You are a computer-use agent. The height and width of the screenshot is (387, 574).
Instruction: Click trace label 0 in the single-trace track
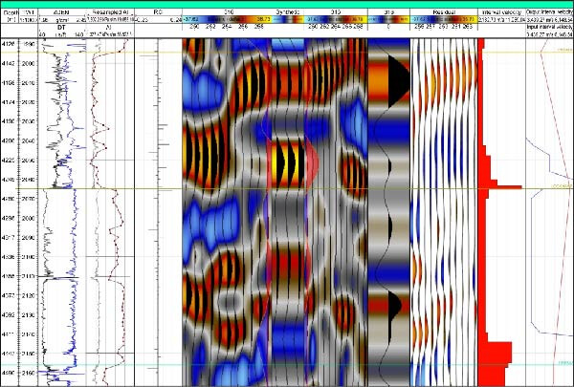(388, 27)
